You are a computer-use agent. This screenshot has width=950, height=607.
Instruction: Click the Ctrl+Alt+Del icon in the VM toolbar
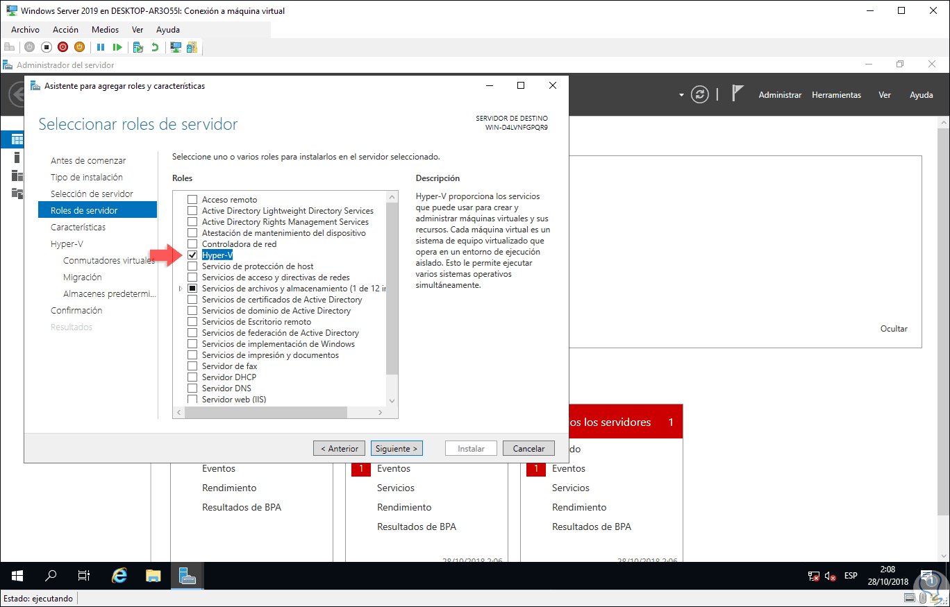pyautogui.click(x=9, y=47)
